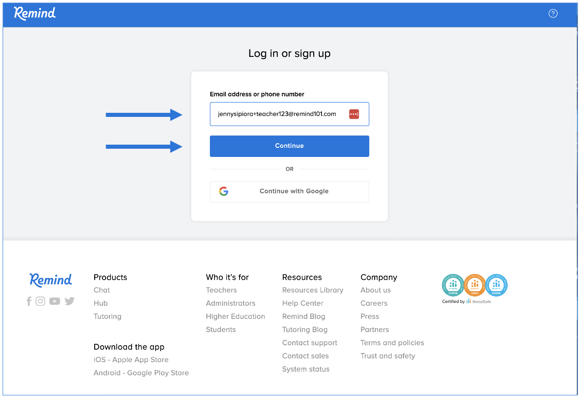Go to the Teachers page link
Image resolution: width=581 pixels, height=398 pixels.
221,290
